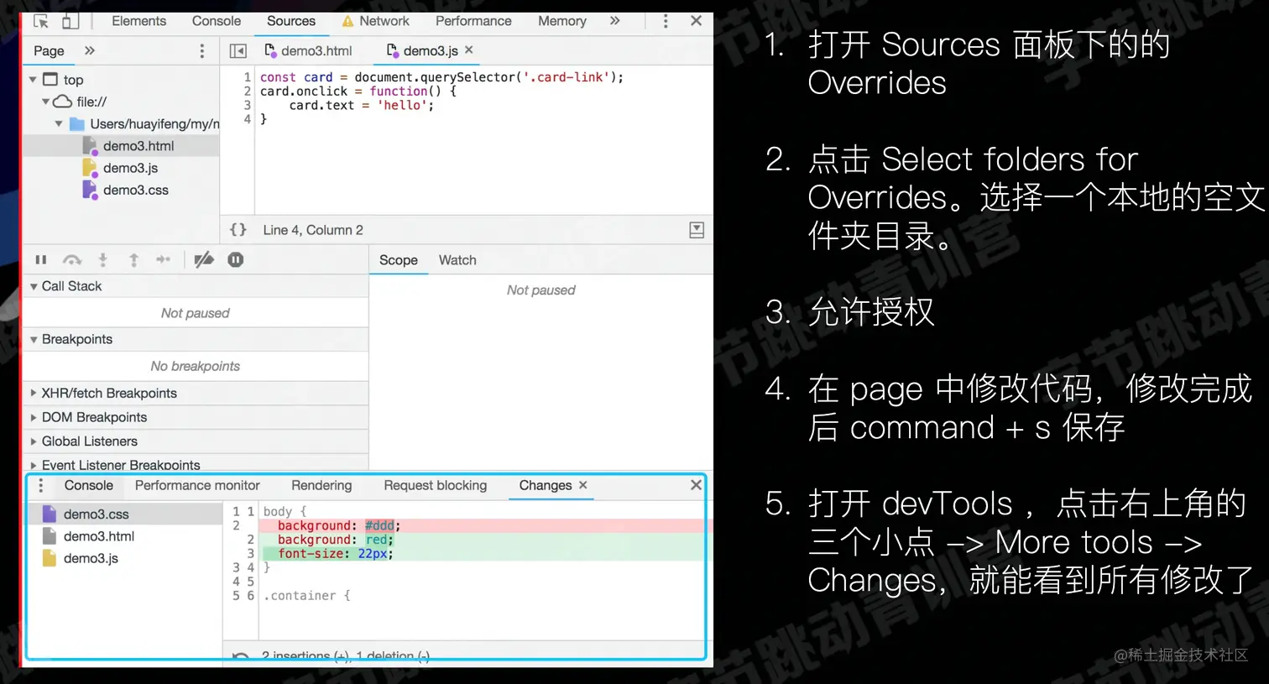Step over next function call icon
The height and width of the screenshot is (684, 1269).
coord(72,259)
